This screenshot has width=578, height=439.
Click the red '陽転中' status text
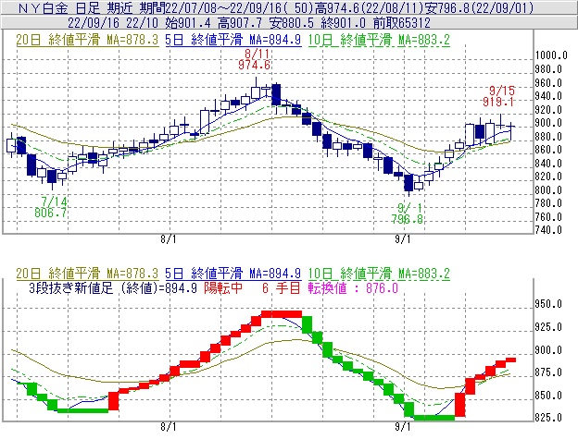point(223,287)
